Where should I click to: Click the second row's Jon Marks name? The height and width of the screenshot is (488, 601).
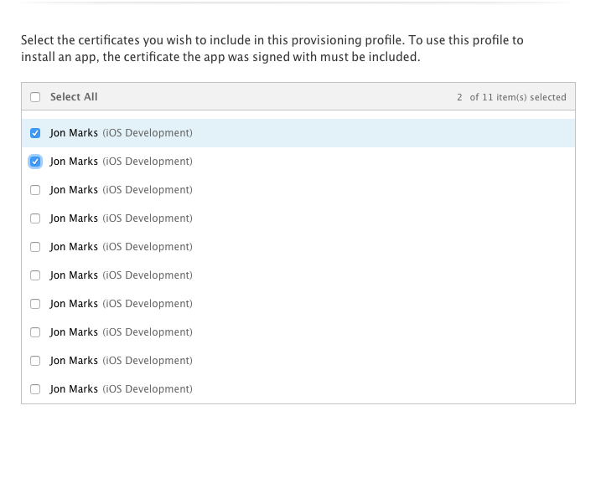tap(74, 162)
